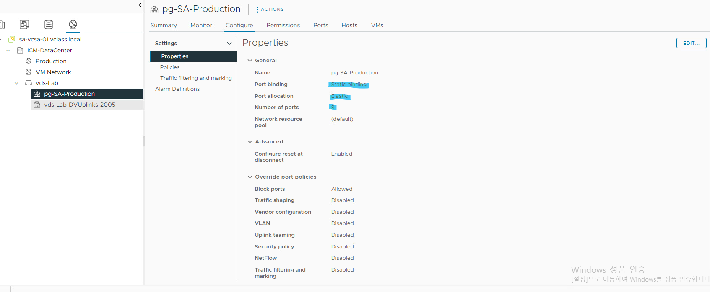The image size is (710, 292).
Task: Click the pg-SA-Production page title
Action: 201,9
